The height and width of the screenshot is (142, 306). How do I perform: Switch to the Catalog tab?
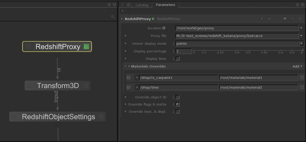pos(142,5)
